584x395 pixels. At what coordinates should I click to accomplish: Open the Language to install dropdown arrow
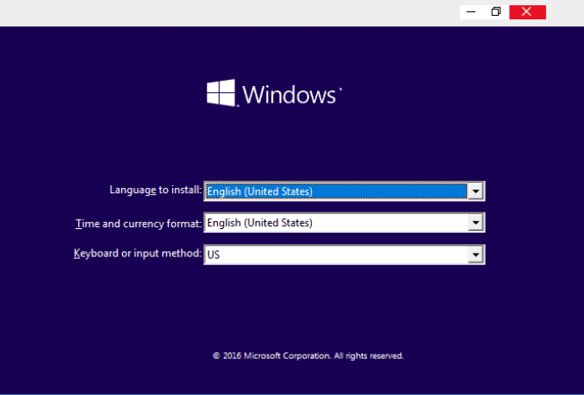point(476,191)
